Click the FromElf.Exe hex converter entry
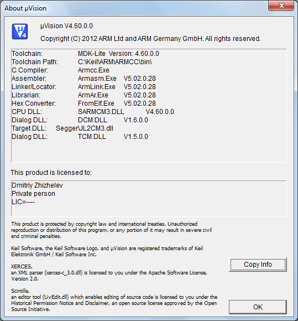The height and width of the screenshot is (321, 298). 96,103
